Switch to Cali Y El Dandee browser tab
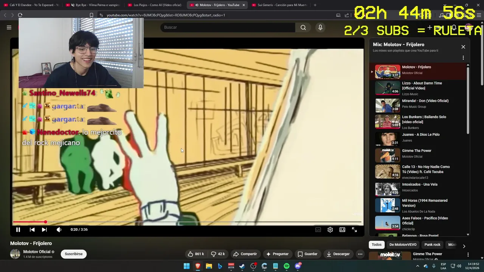Screen dimensions: 484x272 (x=31, y=5)
